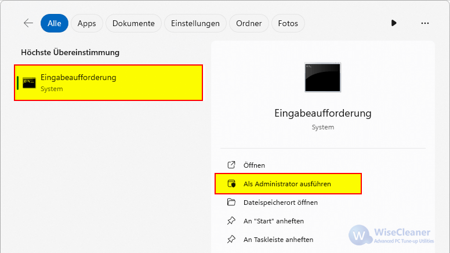This screenshot has height=253, width=450.
Task: Open the three-dot options menu
Action: tap(424, 23)
